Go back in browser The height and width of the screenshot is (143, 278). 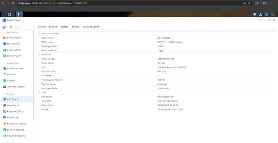point(3,3)
